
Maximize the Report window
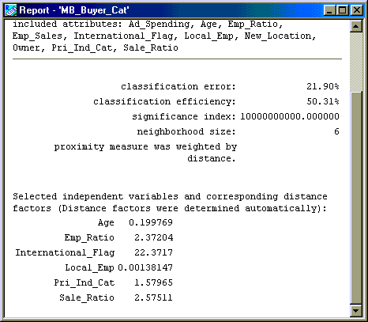[342, 10]
